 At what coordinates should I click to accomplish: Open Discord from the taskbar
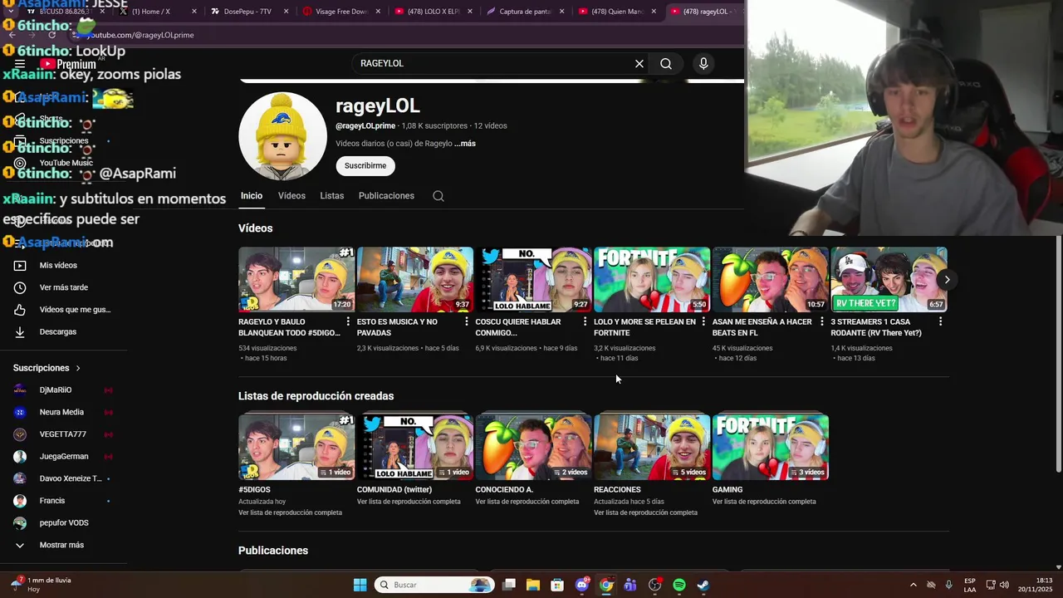582,585
